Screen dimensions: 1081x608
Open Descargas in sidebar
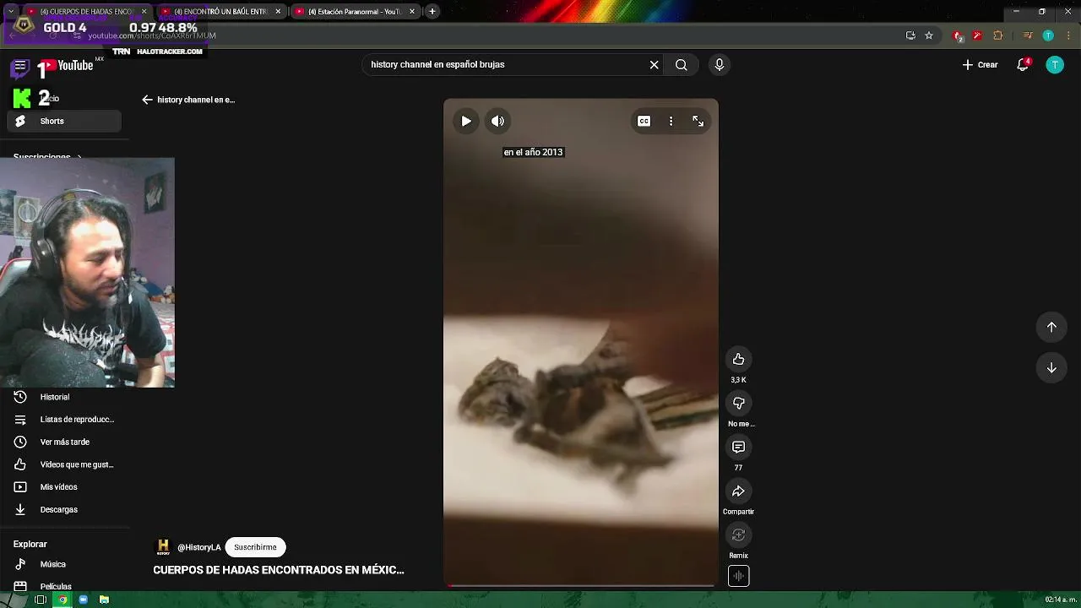point(64,509)
